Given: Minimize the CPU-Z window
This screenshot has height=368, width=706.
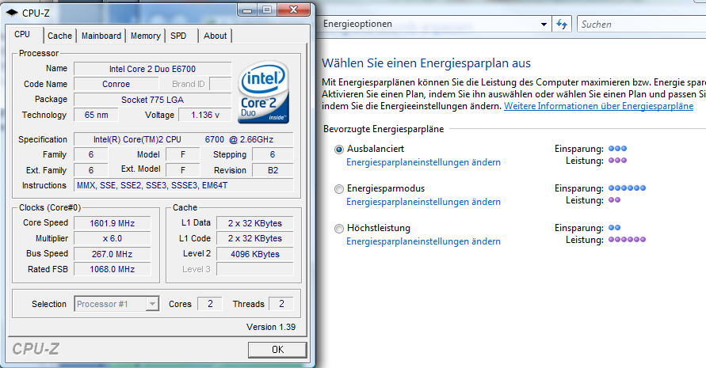Looking at the screenshot, I should tap(247, 9).
